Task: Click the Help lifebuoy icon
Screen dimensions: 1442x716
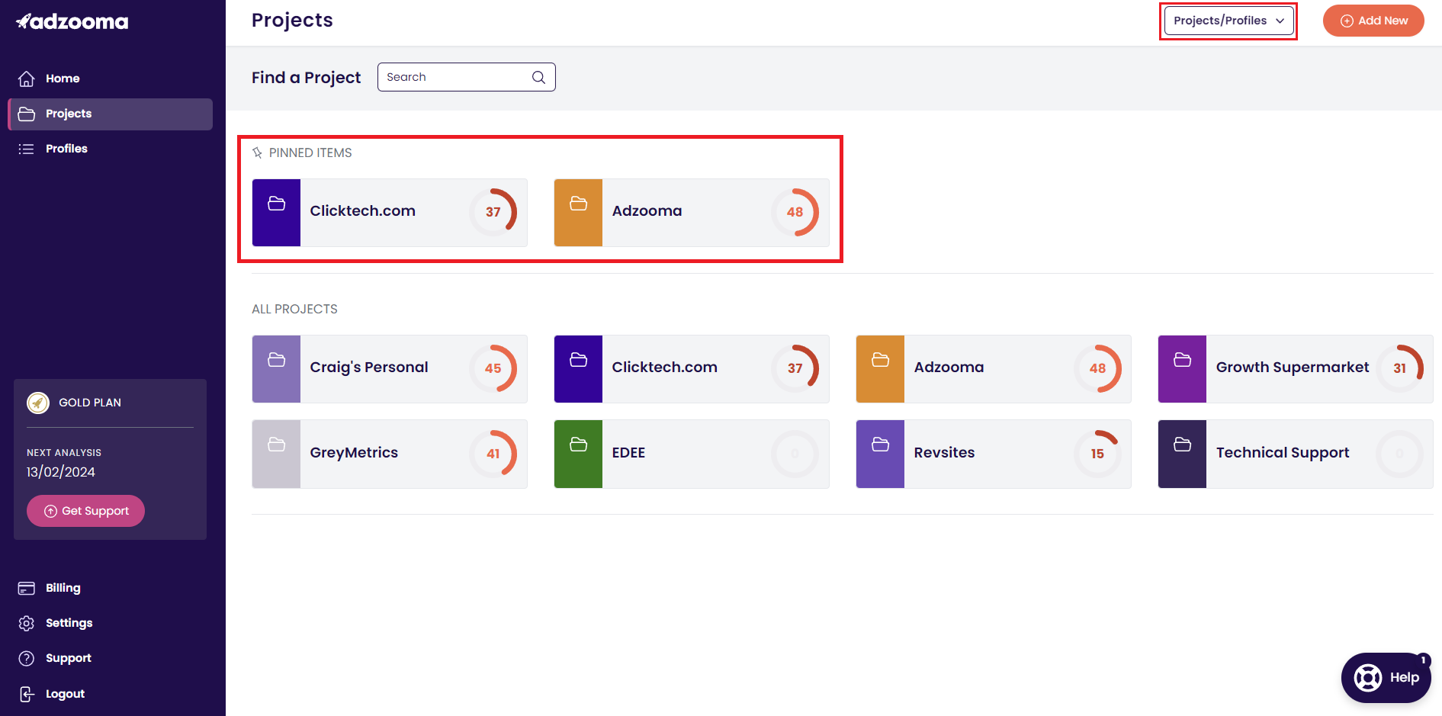Action: tap(1368, 678)
